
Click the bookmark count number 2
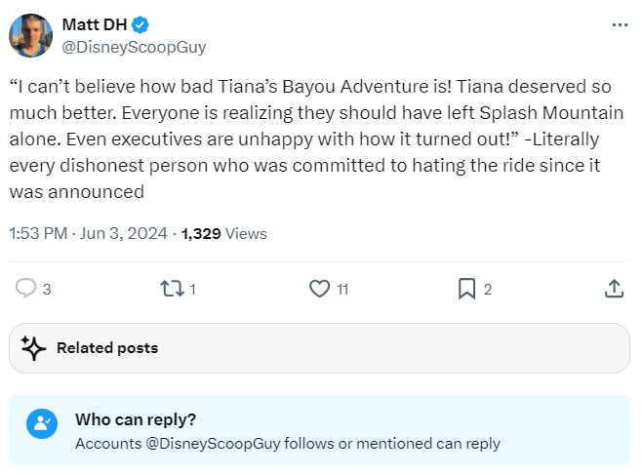[488, 289]
